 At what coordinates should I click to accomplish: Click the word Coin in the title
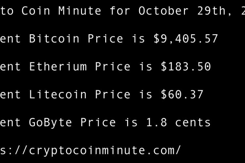click(36, 11)
